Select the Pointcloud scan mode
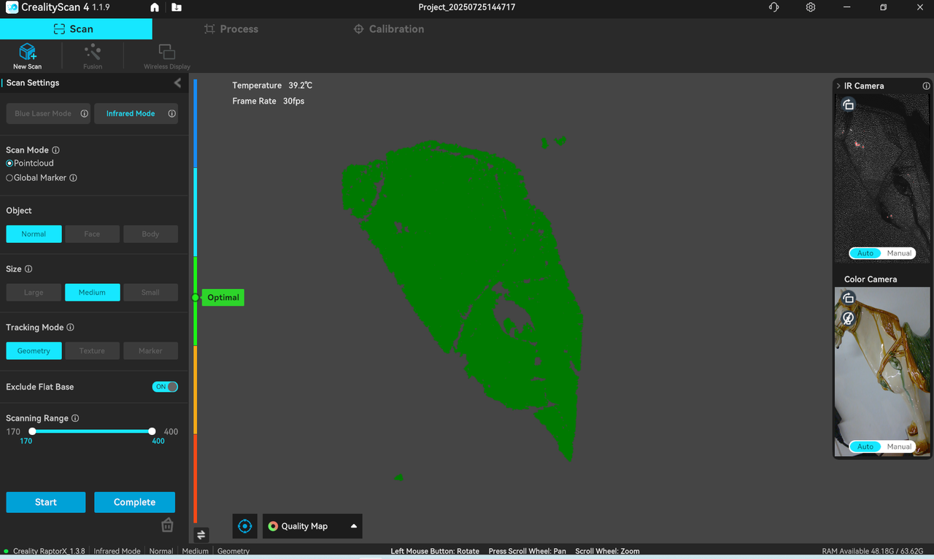 10,163
